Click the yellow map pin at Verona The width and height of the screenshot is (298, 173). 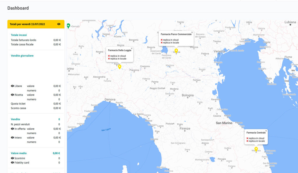[x=176, y=50]
